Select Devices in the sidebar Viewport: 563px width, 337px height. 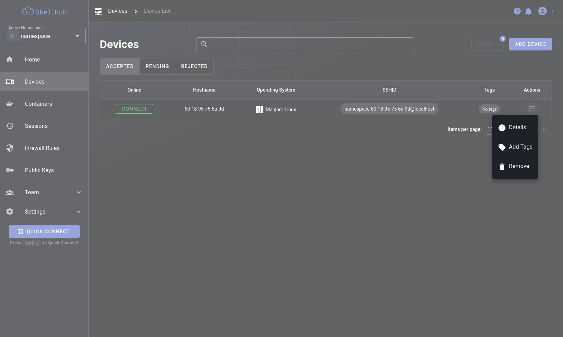click(44, 82)
